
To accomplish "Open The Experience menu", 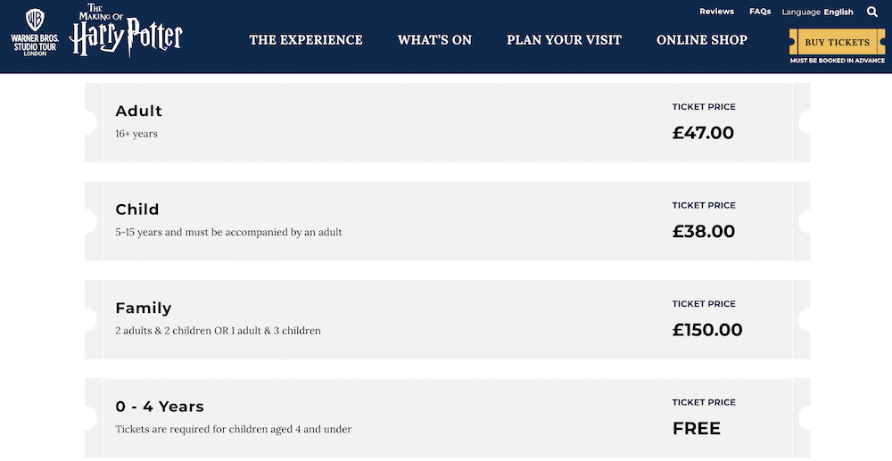I will [306, 40].
